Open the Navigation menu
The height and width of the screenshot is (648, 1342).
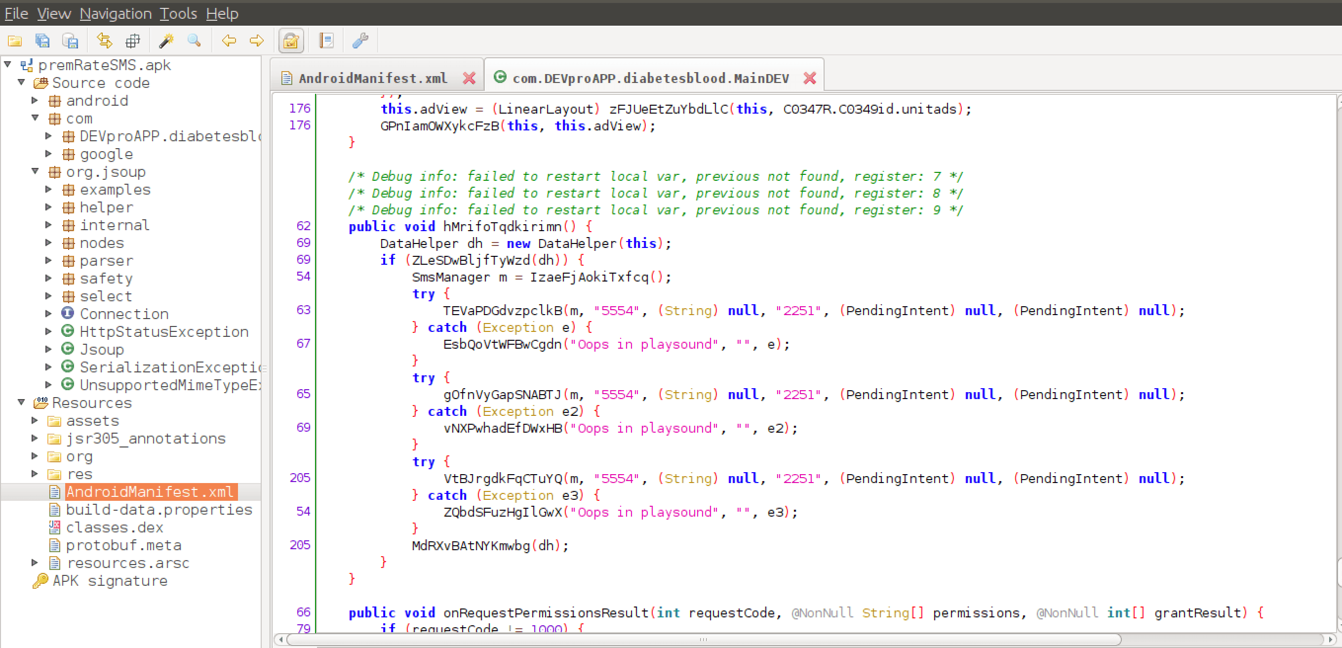click(116, 13)
